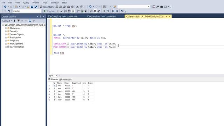This screenshot has width=224, height=126.
Task: Open the Query menu
Action: click(x=26, y=2)
